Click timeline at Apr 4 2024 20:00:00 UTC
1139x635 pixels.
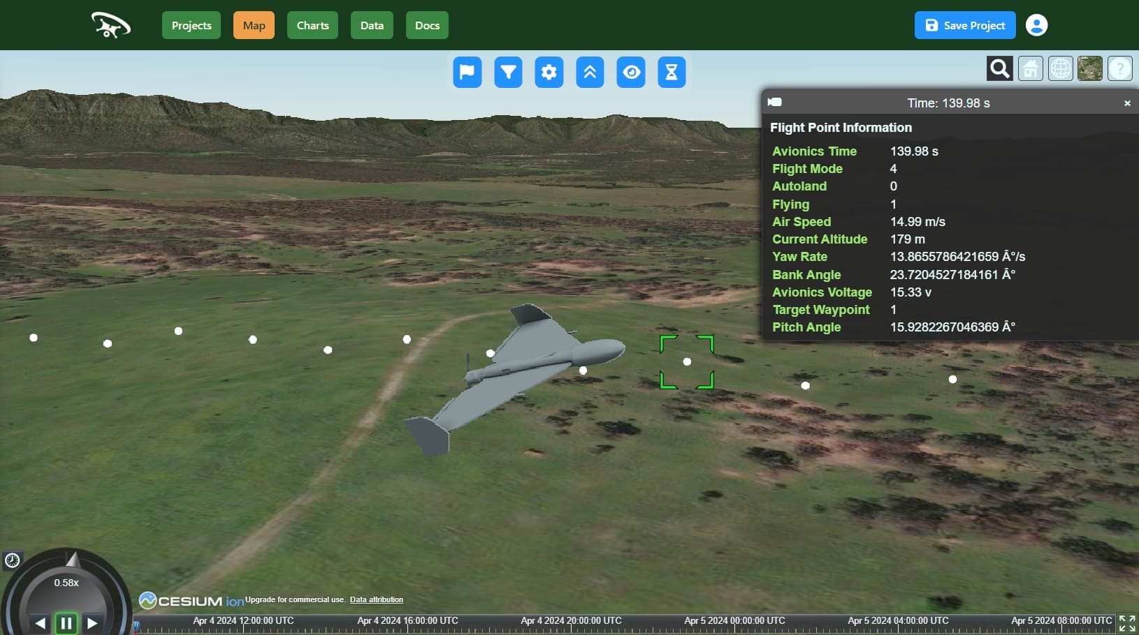pos(571,620)
